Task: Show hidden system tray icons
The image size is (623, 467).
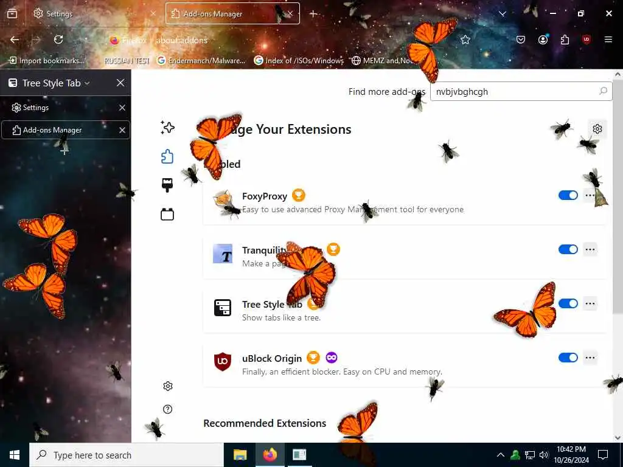Action: (501, 455)
